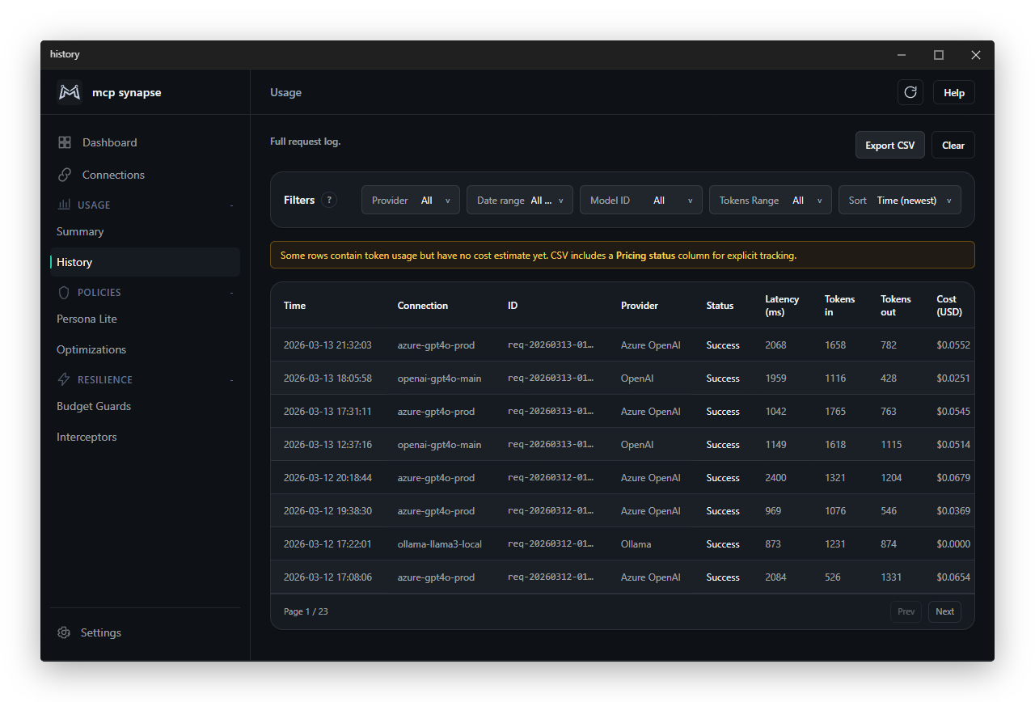1035x702 pixels.
Task: Click the Resilience lightning icon
Action: pos(64,379)
